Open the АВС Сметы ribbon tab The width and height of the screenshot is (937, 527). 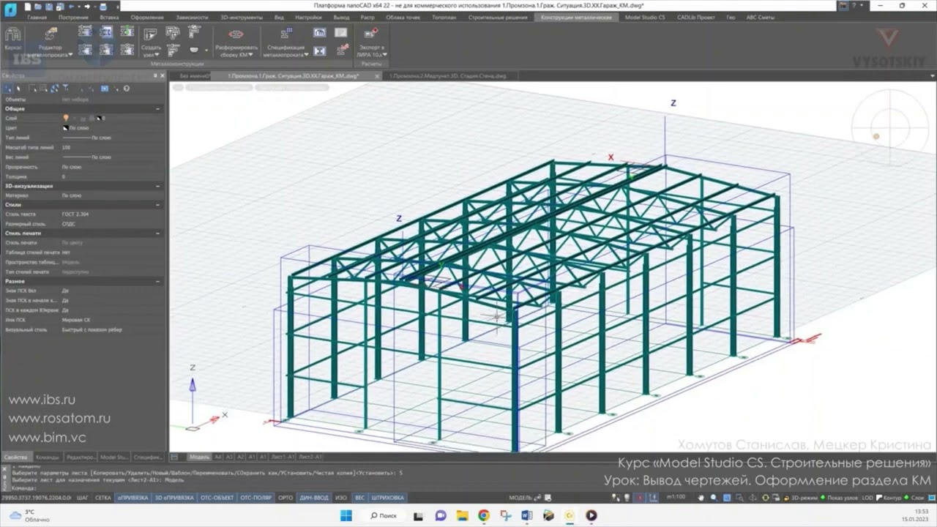click(761, 17)
